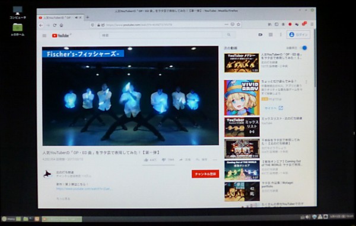Click the create video camera icon
Viewport: 356px width, 226px height.
pyautogui.click(x=260, y=35)
